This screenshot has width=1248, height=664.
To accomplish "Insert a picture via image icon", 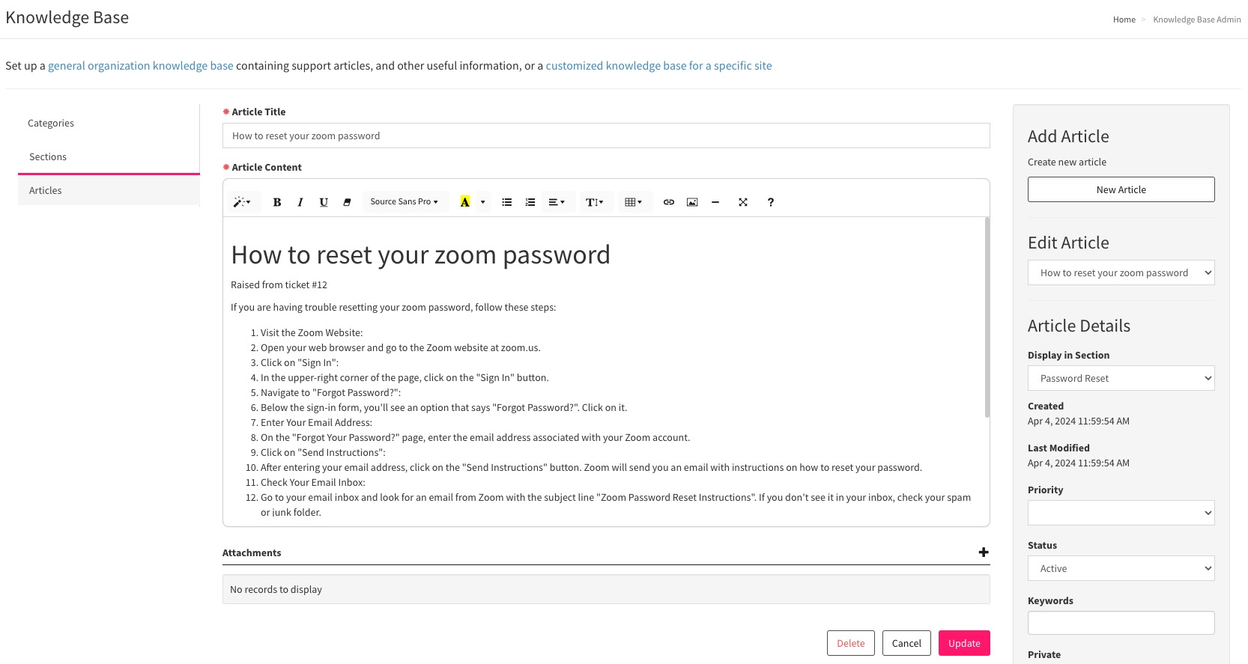I will [x=692, y=202].
